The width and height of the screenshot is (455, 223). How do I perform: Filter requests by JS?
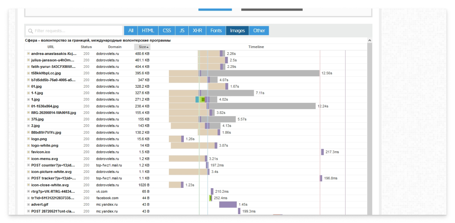[182, 31]
